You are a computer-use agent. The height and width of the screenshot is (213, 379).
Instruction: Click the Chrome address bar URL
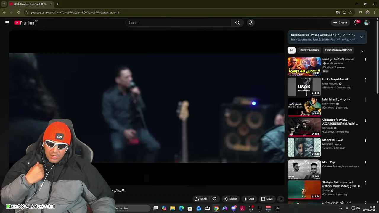[x=75, y=12]
